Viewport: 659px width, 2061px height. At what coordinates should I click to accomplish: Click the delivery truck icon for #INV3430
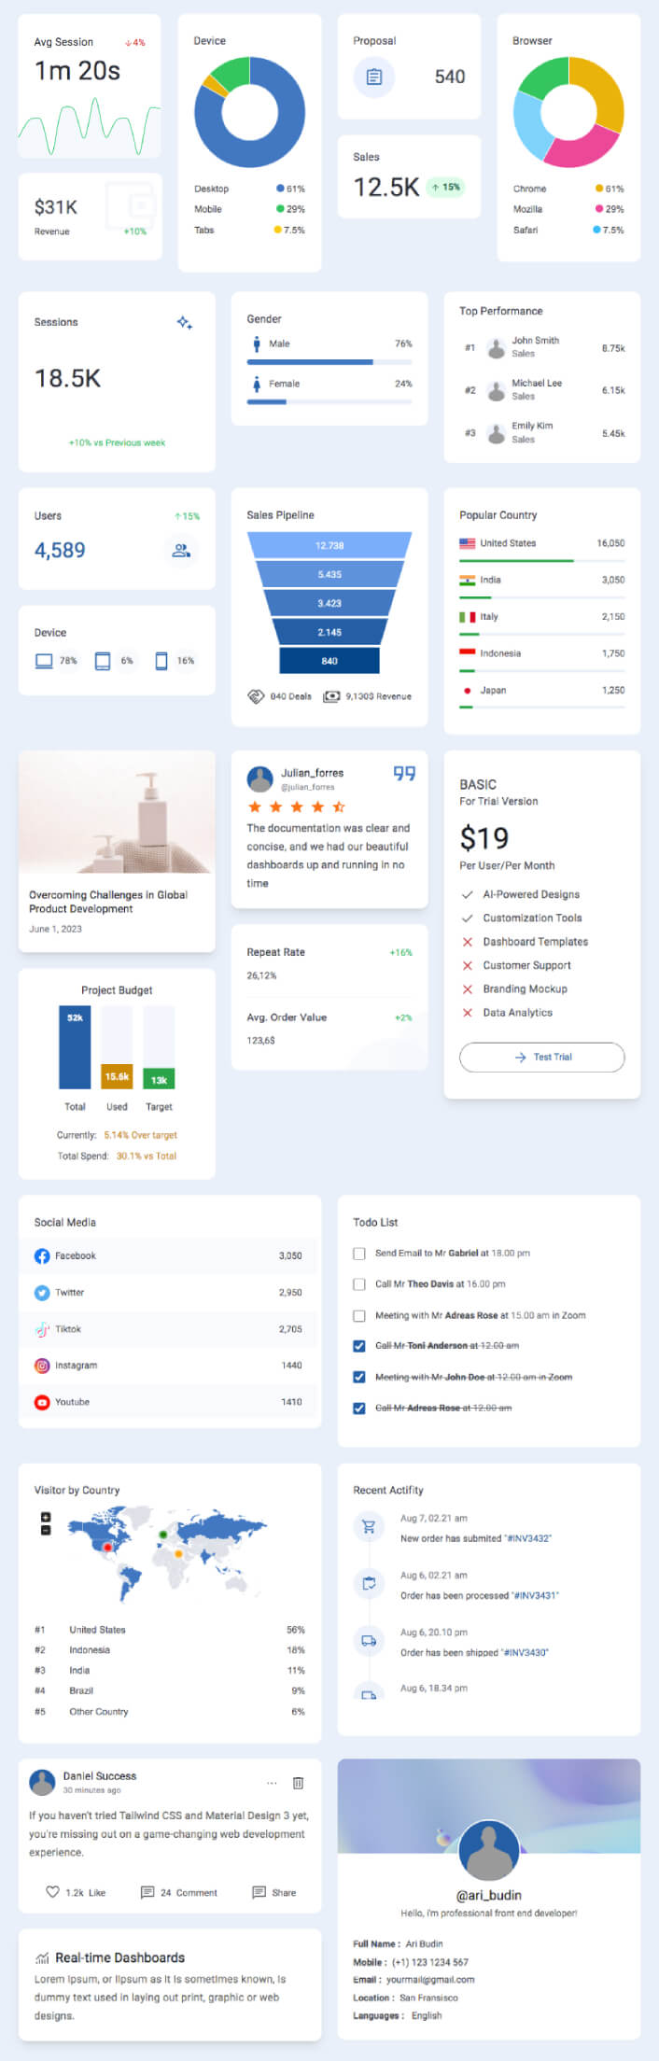[x=369, y=1640]
